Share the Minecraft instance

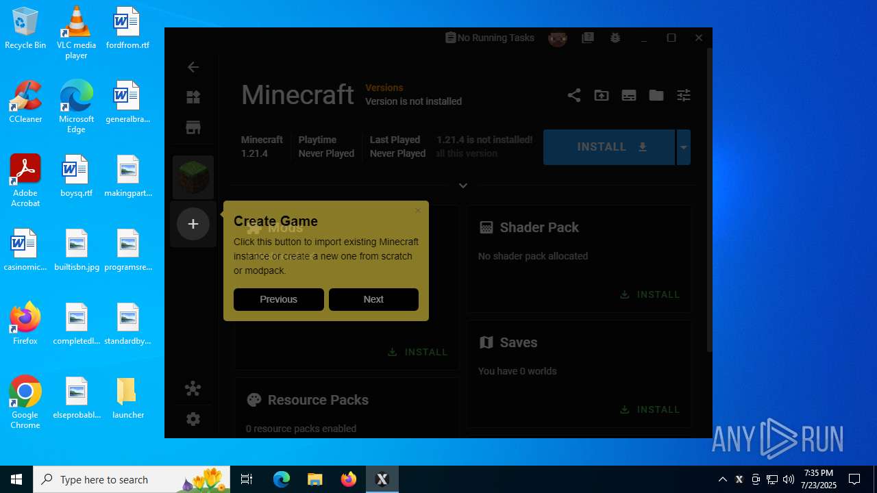point(574,95)
